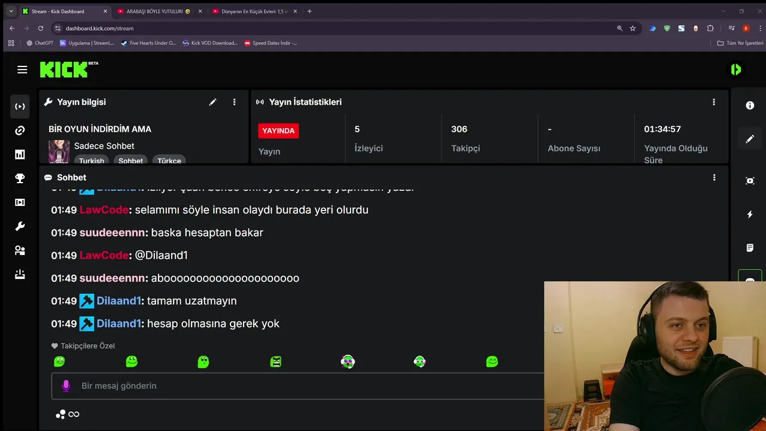Viewport: 766px width, 431px height.
Task: Open the Tüm Yer İşaretleri bookmarks folder
Action: (x=740, y=43)
